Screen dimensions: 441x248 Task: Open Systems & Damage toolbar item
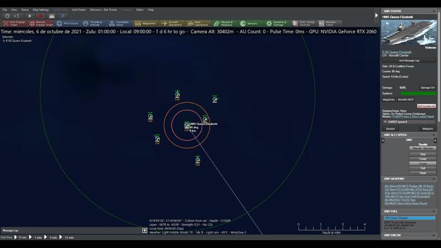[x=277, y=23]
